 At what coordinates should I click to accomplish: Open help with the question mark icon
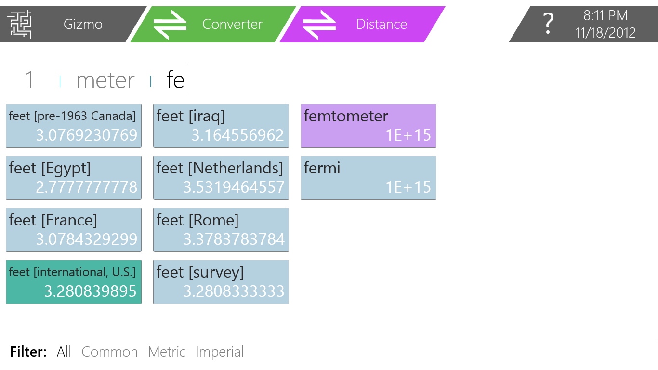[x=548, y=24]
